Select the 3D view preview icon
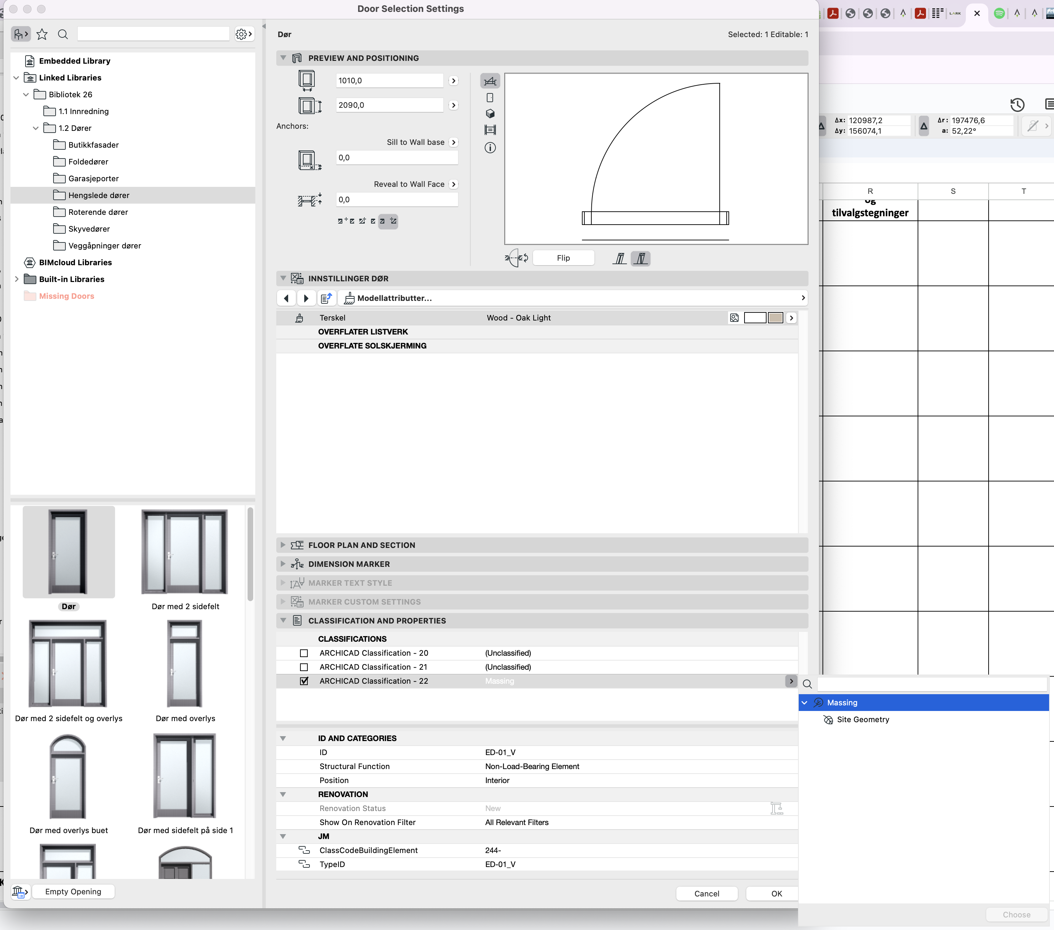The image size is (1054, 930). pyautogui.click(x=490, y=113)
